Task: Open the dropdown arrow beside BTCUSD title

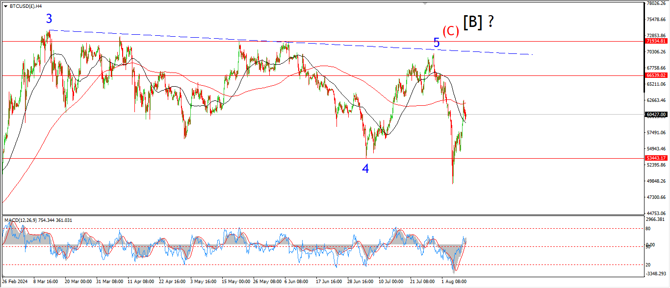Action: coord(5,6)
